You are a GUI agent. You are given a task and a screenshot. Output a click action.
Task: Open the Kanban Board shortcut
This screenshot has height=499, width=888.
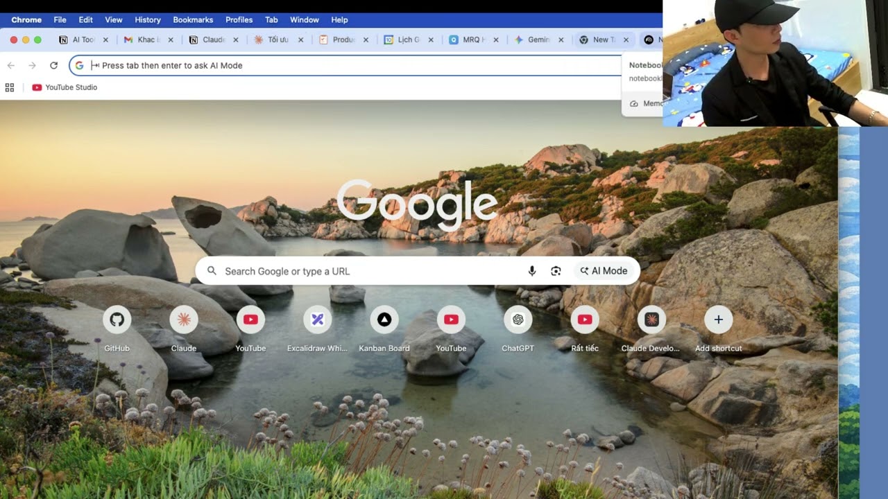point(384,319)
